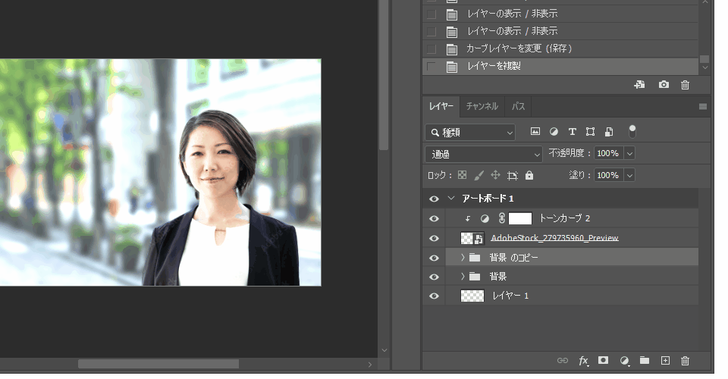728x379 pixels.
Task: Filter layers by adjustment layer icon
Action: pos(554,132)
